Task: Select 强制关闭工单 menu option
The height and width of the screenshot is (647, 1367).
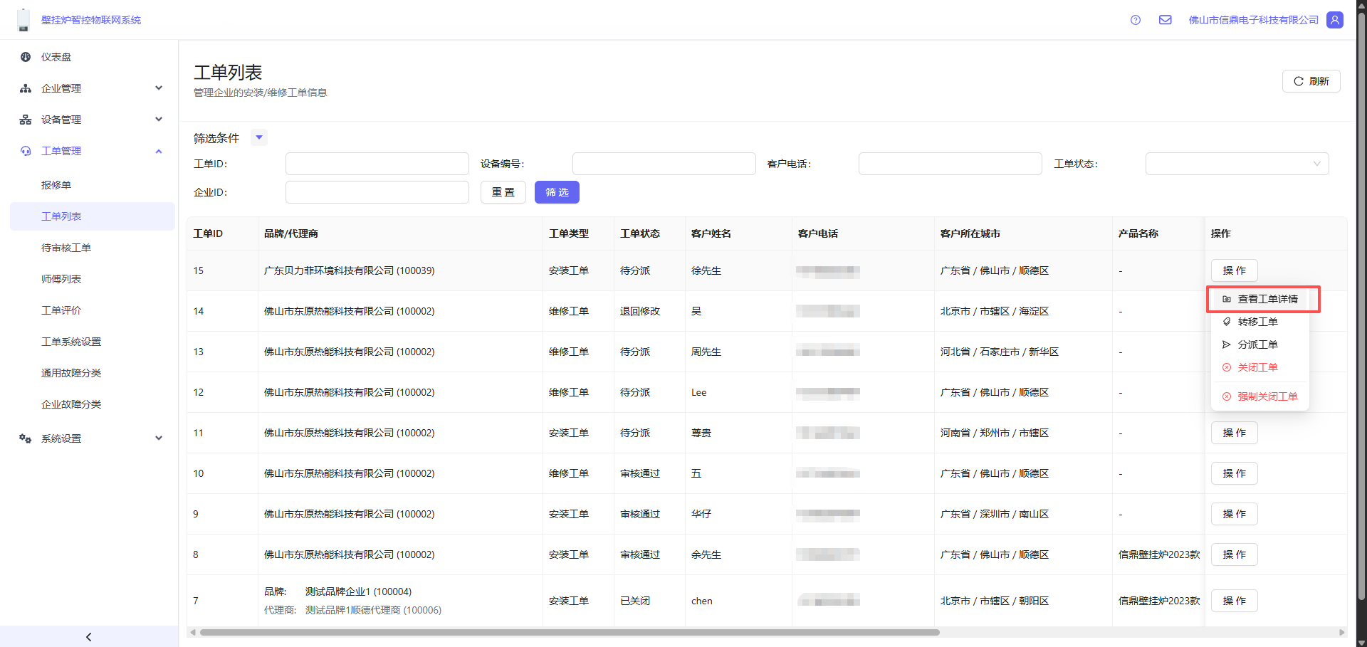Action: (x=1267, y=396)
